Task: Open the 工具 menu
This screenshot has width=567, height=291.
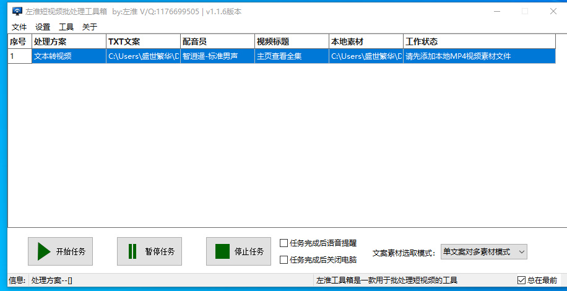Action: [66, 27]
